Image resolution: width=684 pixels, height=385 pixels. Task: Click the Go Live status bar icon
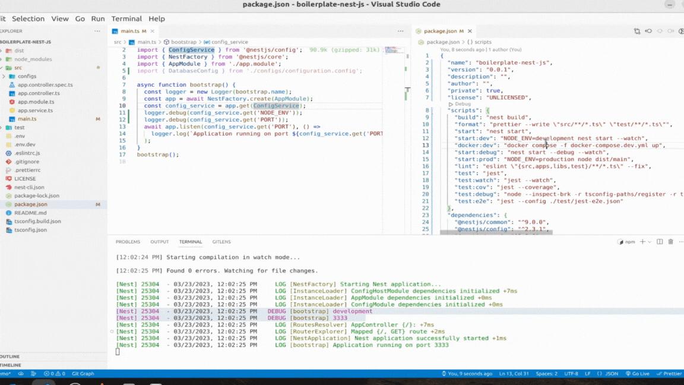tap(637, 374)
